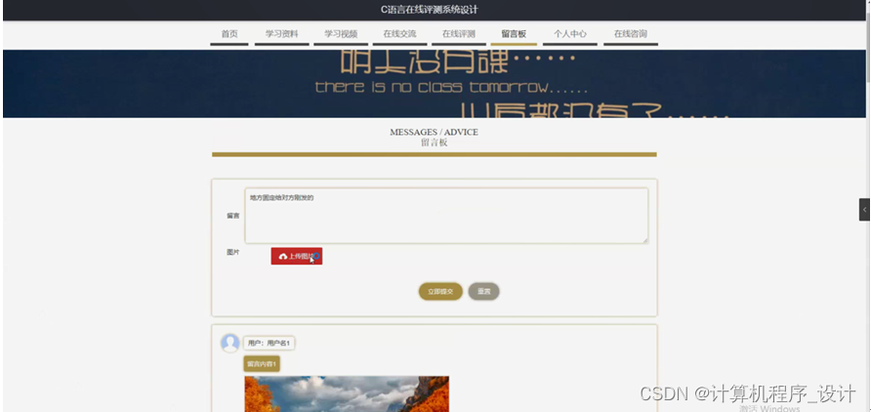Open the 在线评测 tab
This screenshot has height=412, width=871.
click(459, 34)
